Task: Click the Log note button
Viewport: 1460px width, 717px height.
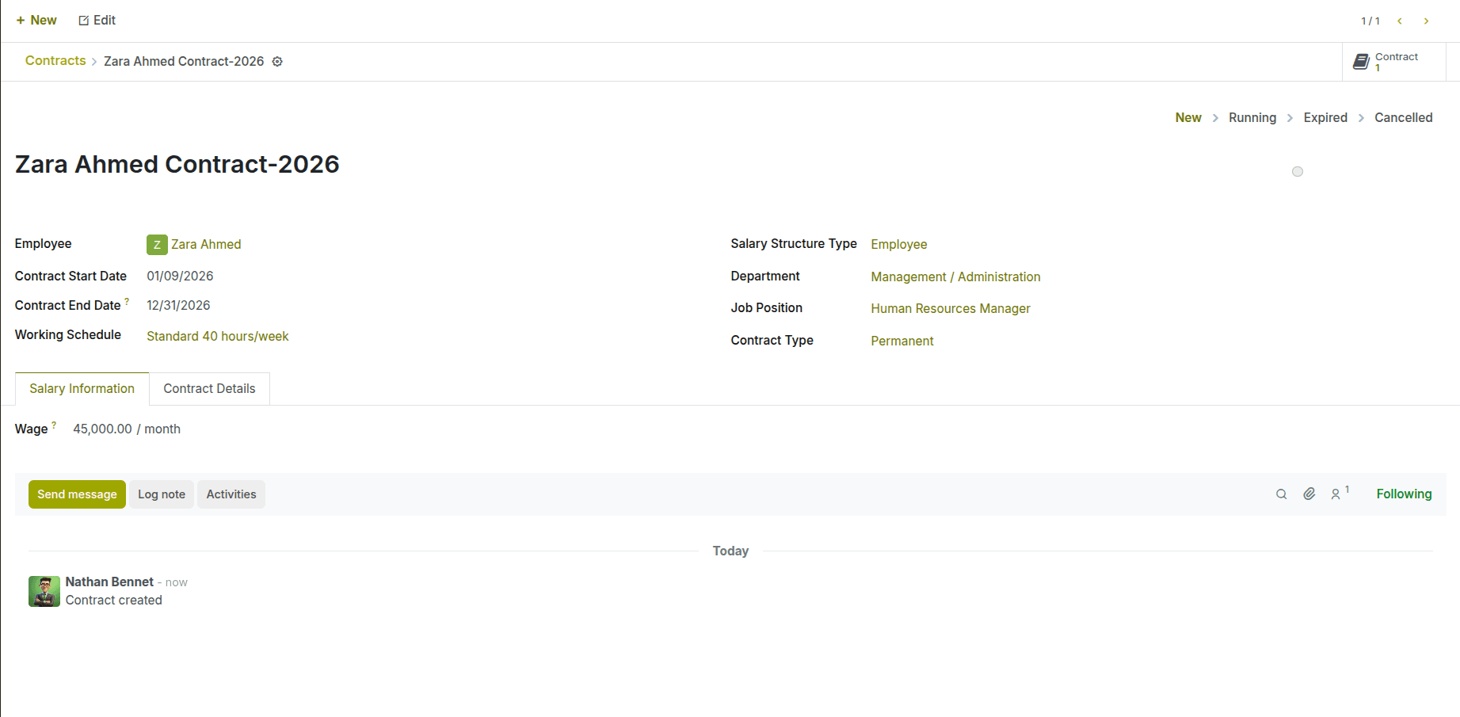Action: pos(161,494)
